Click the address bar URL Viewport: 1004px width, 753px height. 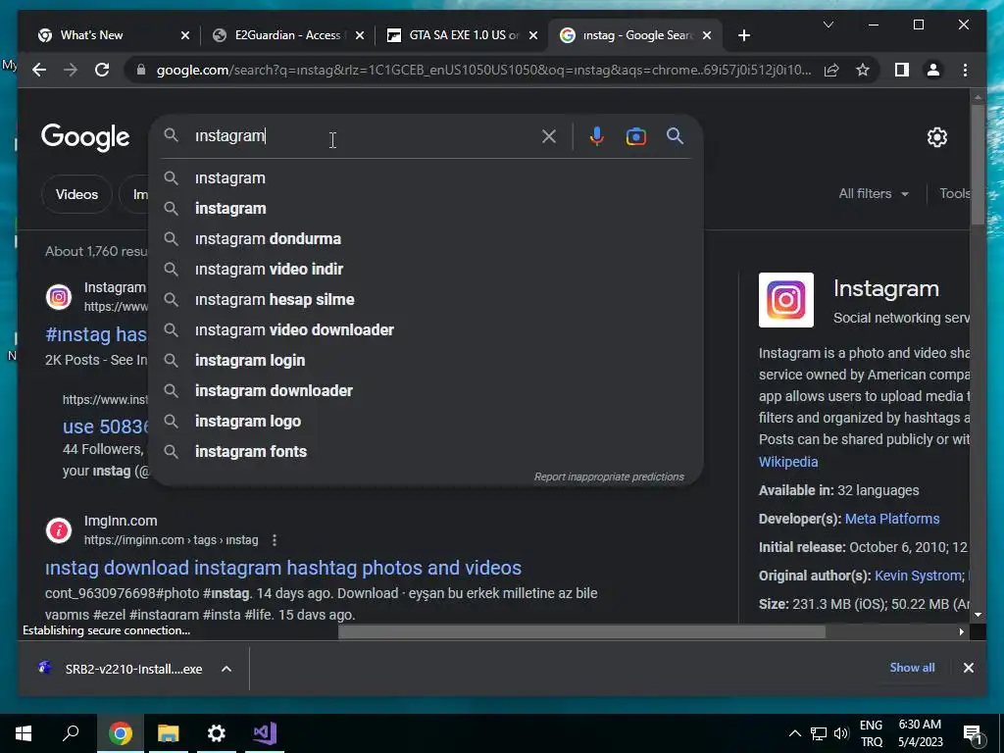tap(483, 70)
